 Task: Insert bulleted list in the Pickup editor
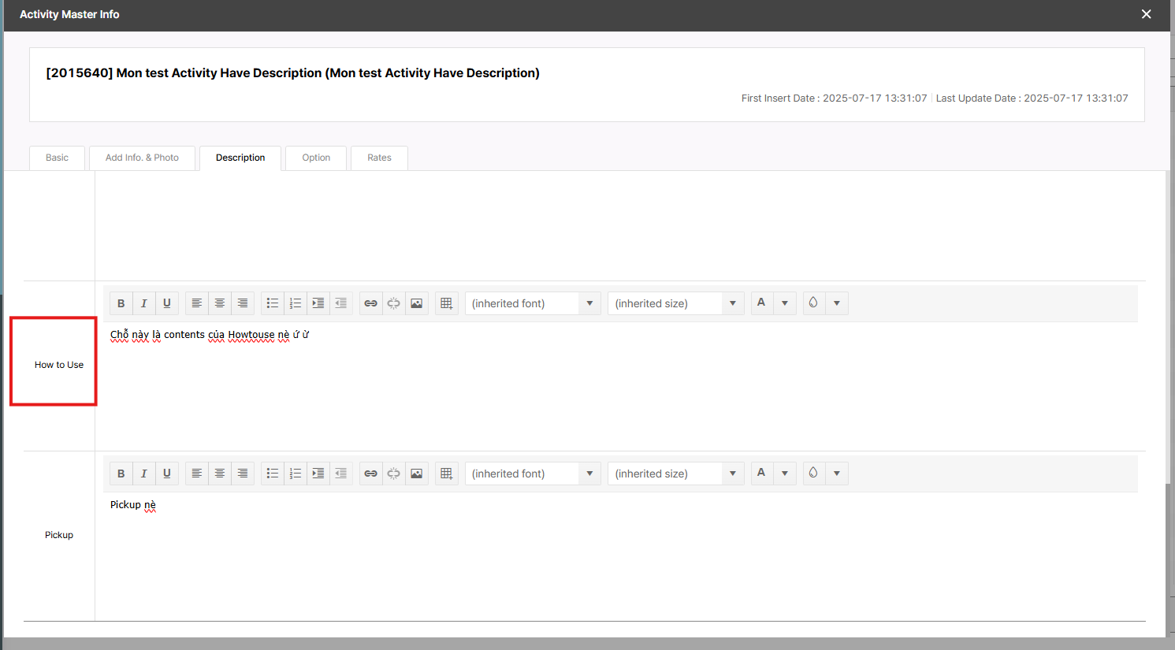[x=273, y=474]
